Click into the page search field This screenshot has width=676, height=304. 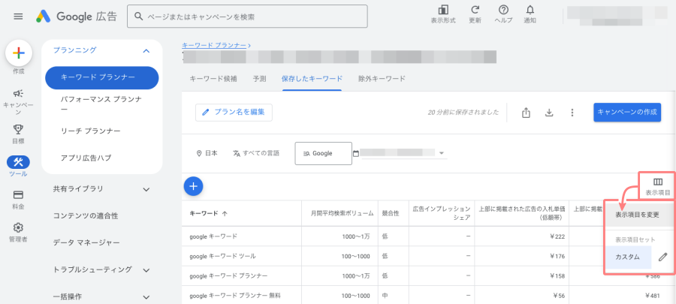coord(247,17)
